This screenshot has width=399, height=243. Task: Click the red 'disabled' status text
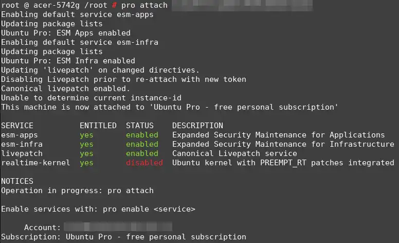pyautogui.click(x=144, y=163)
